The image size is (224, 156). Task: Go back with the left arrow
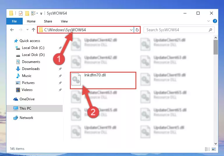[12, 30]
